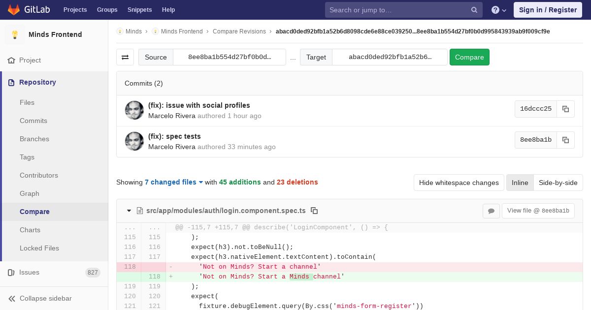Copy commit SHA 16dccc25
This screenshot has height=310, width=591.
pyautogui.click(x=565, y=109)
